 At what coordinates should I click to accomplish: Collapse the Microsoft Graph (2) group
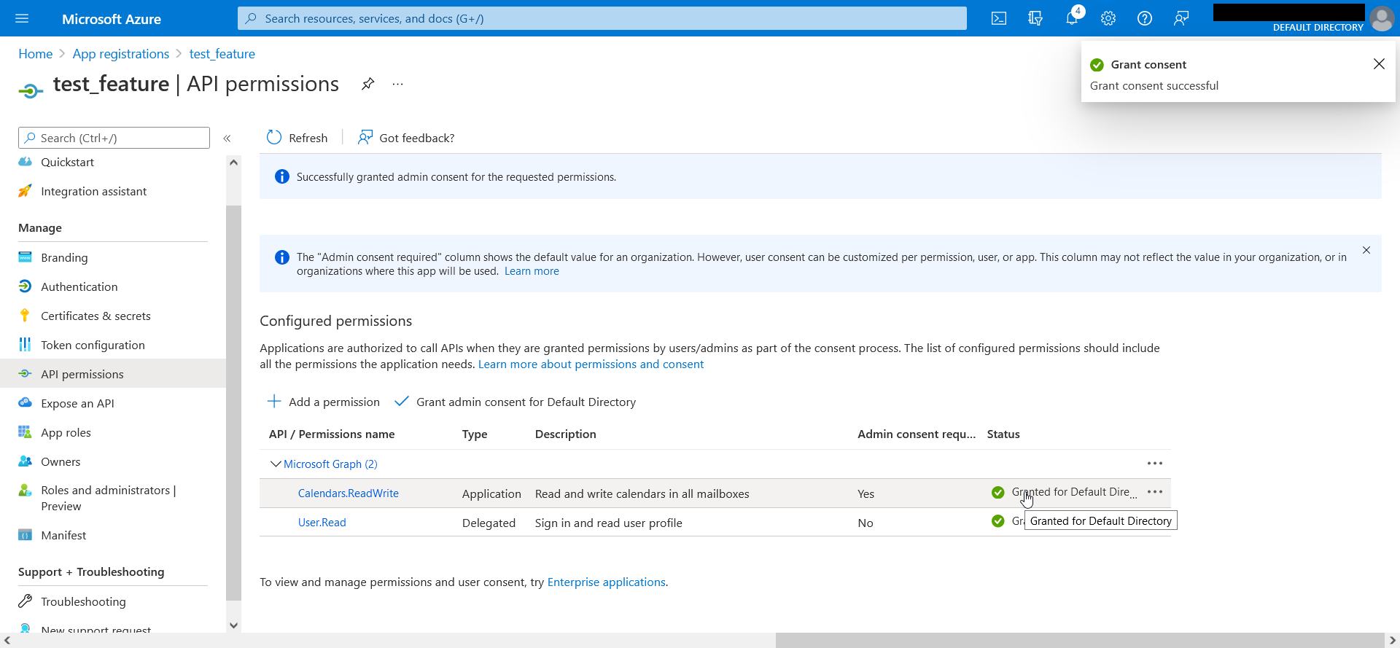[x=276, y=464]
